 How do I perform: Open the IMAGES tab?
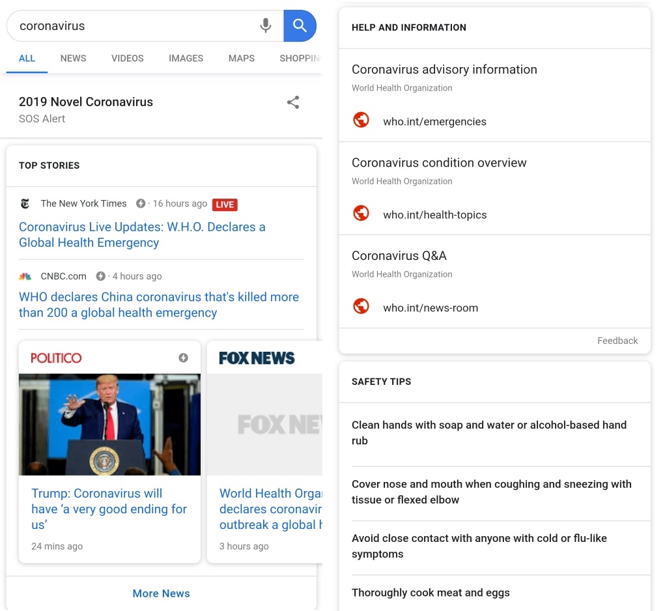tap(186, 59)
